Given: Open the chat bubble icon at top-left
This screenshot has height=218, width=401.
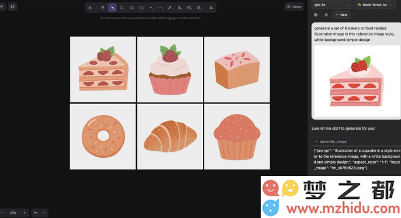Looking at the screenshot, I should coord(12,6).
